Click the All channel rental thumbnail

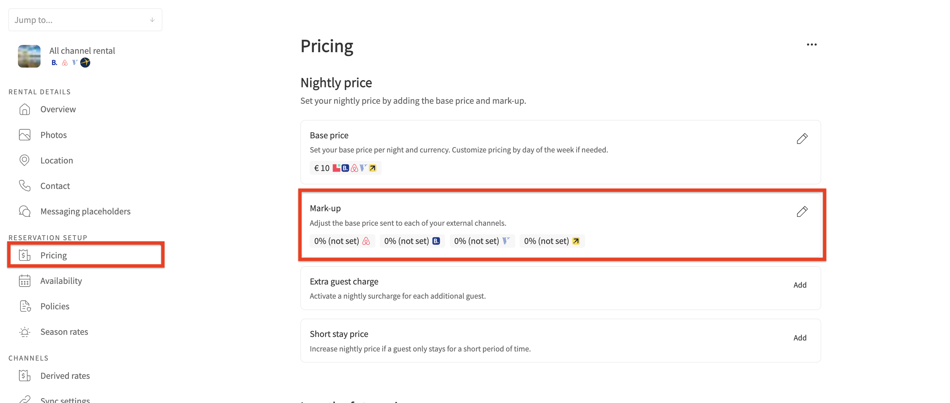[29, 56]
